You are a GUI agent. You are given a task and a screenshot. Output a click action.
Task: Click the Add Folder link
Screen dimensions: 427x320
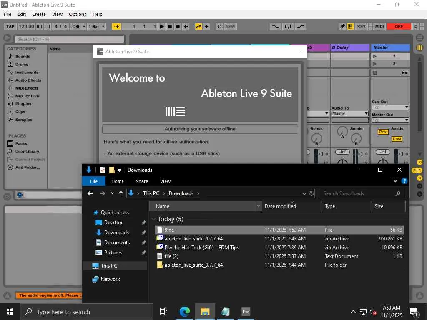28,167
